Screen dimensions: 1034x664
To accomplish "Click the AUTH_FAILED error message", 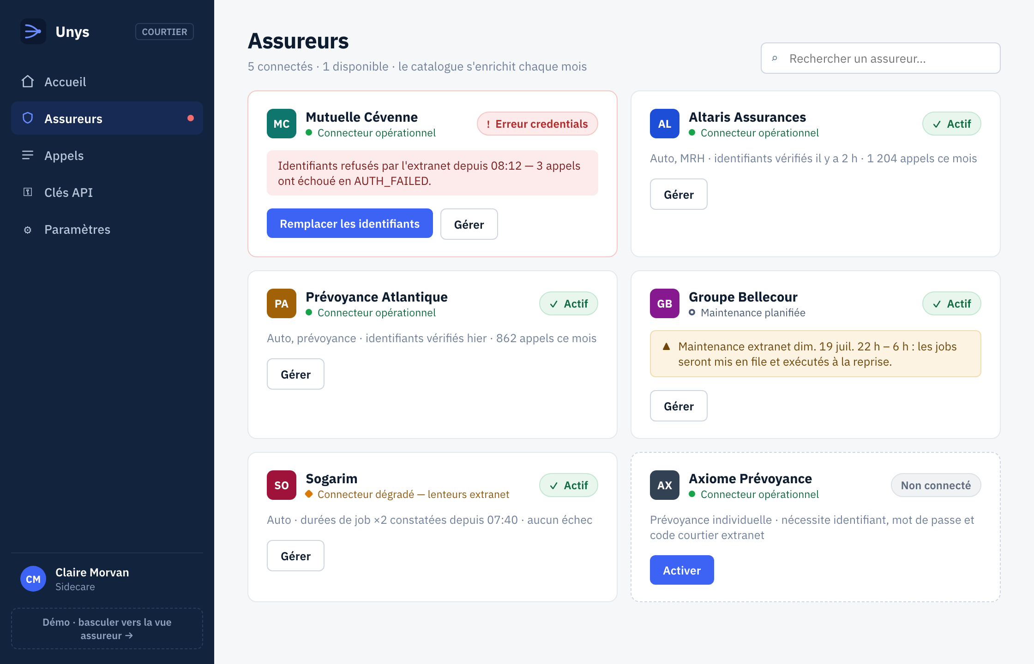I will click(x=433, y=173).
